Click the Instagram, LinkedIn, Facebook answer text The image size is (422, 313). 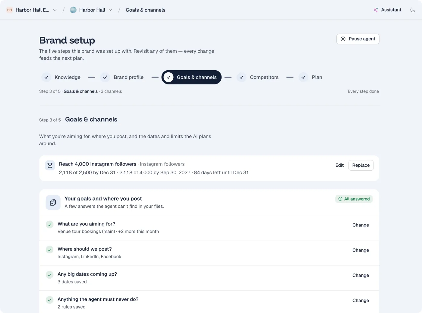pyautogui.click(x=90, y=257)
